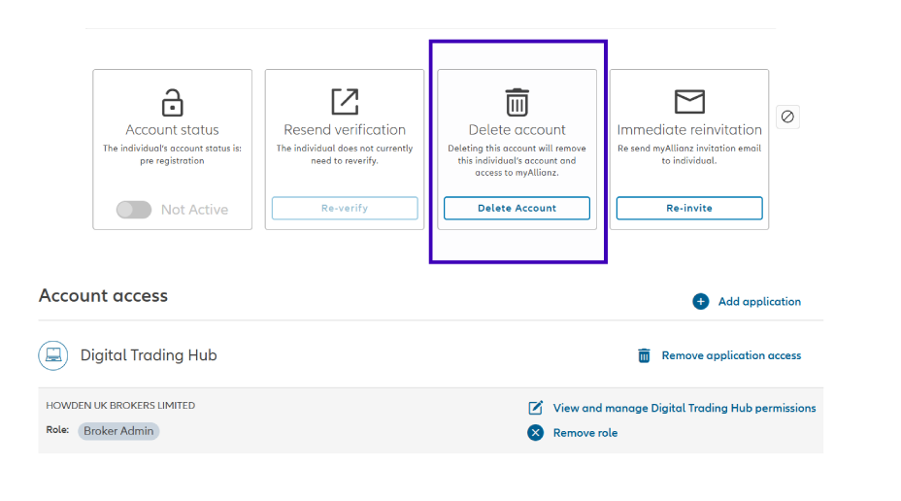Viewport: 901px width, 501px height.
Task: Click the trash can icon in Delete account card
Action: [x=517, y=102]
